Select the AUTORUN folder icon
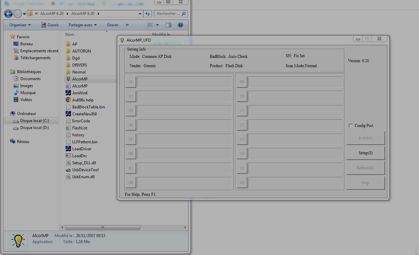The width and height of the screenshot is (419, 255). pos(68,51)
